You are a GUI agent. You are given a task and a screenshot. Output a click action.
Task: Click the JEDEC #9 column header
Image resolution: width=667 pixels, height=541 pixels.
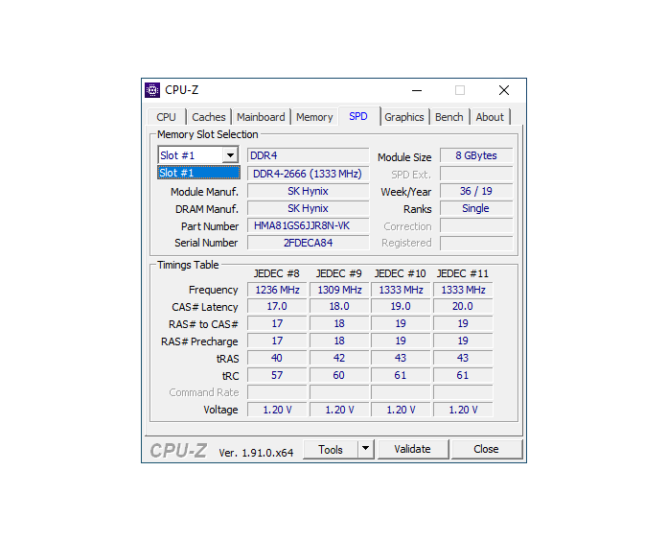coord(338,273)
